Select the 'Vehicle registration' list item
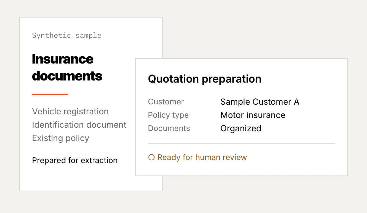 70,112
